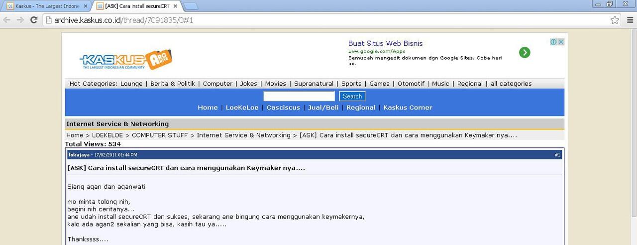Close the secureCRT thread tab
The image size is (637, 245).
(175, 6)
